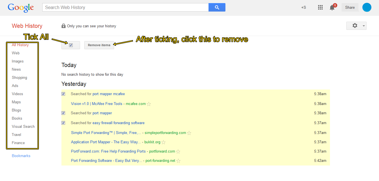Select Images in the history sidebar
This screenshot has height=181, width=379.
18,61
